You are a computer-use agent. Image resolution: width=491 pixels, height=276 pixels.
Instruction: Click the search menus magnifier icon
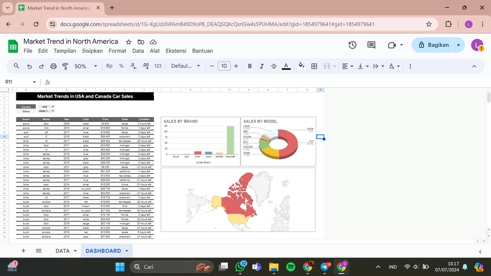16,66
